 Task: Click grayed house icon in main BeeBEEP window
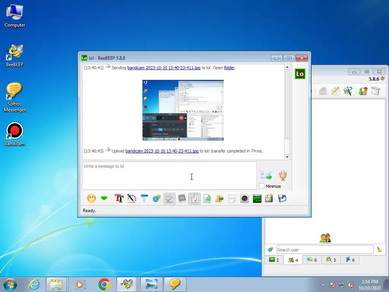pyautogui.click(x=323, y=91)
